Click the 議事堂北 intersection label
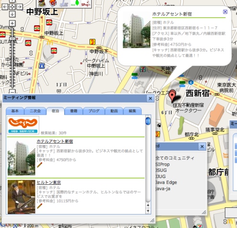This screenshot has height=228, width=237. (215, 130)
